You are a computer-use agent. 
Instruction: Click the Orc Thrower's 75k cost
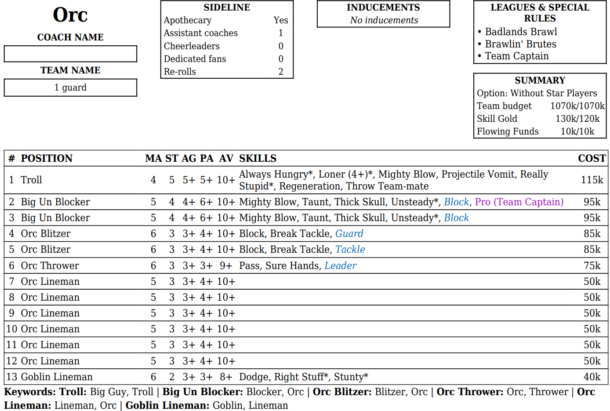click(592, 266)
